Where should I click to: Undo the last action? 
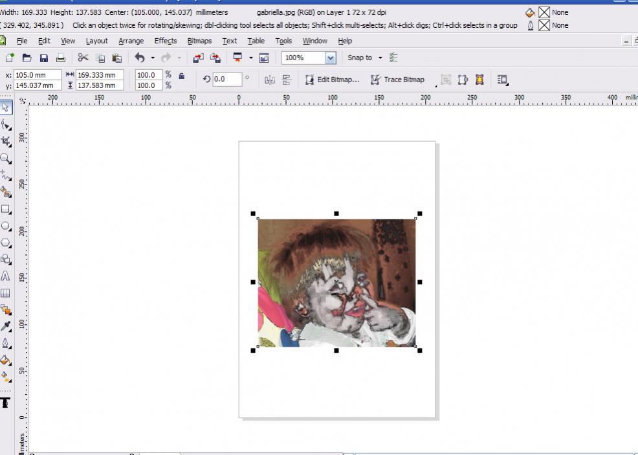[140, 58]
